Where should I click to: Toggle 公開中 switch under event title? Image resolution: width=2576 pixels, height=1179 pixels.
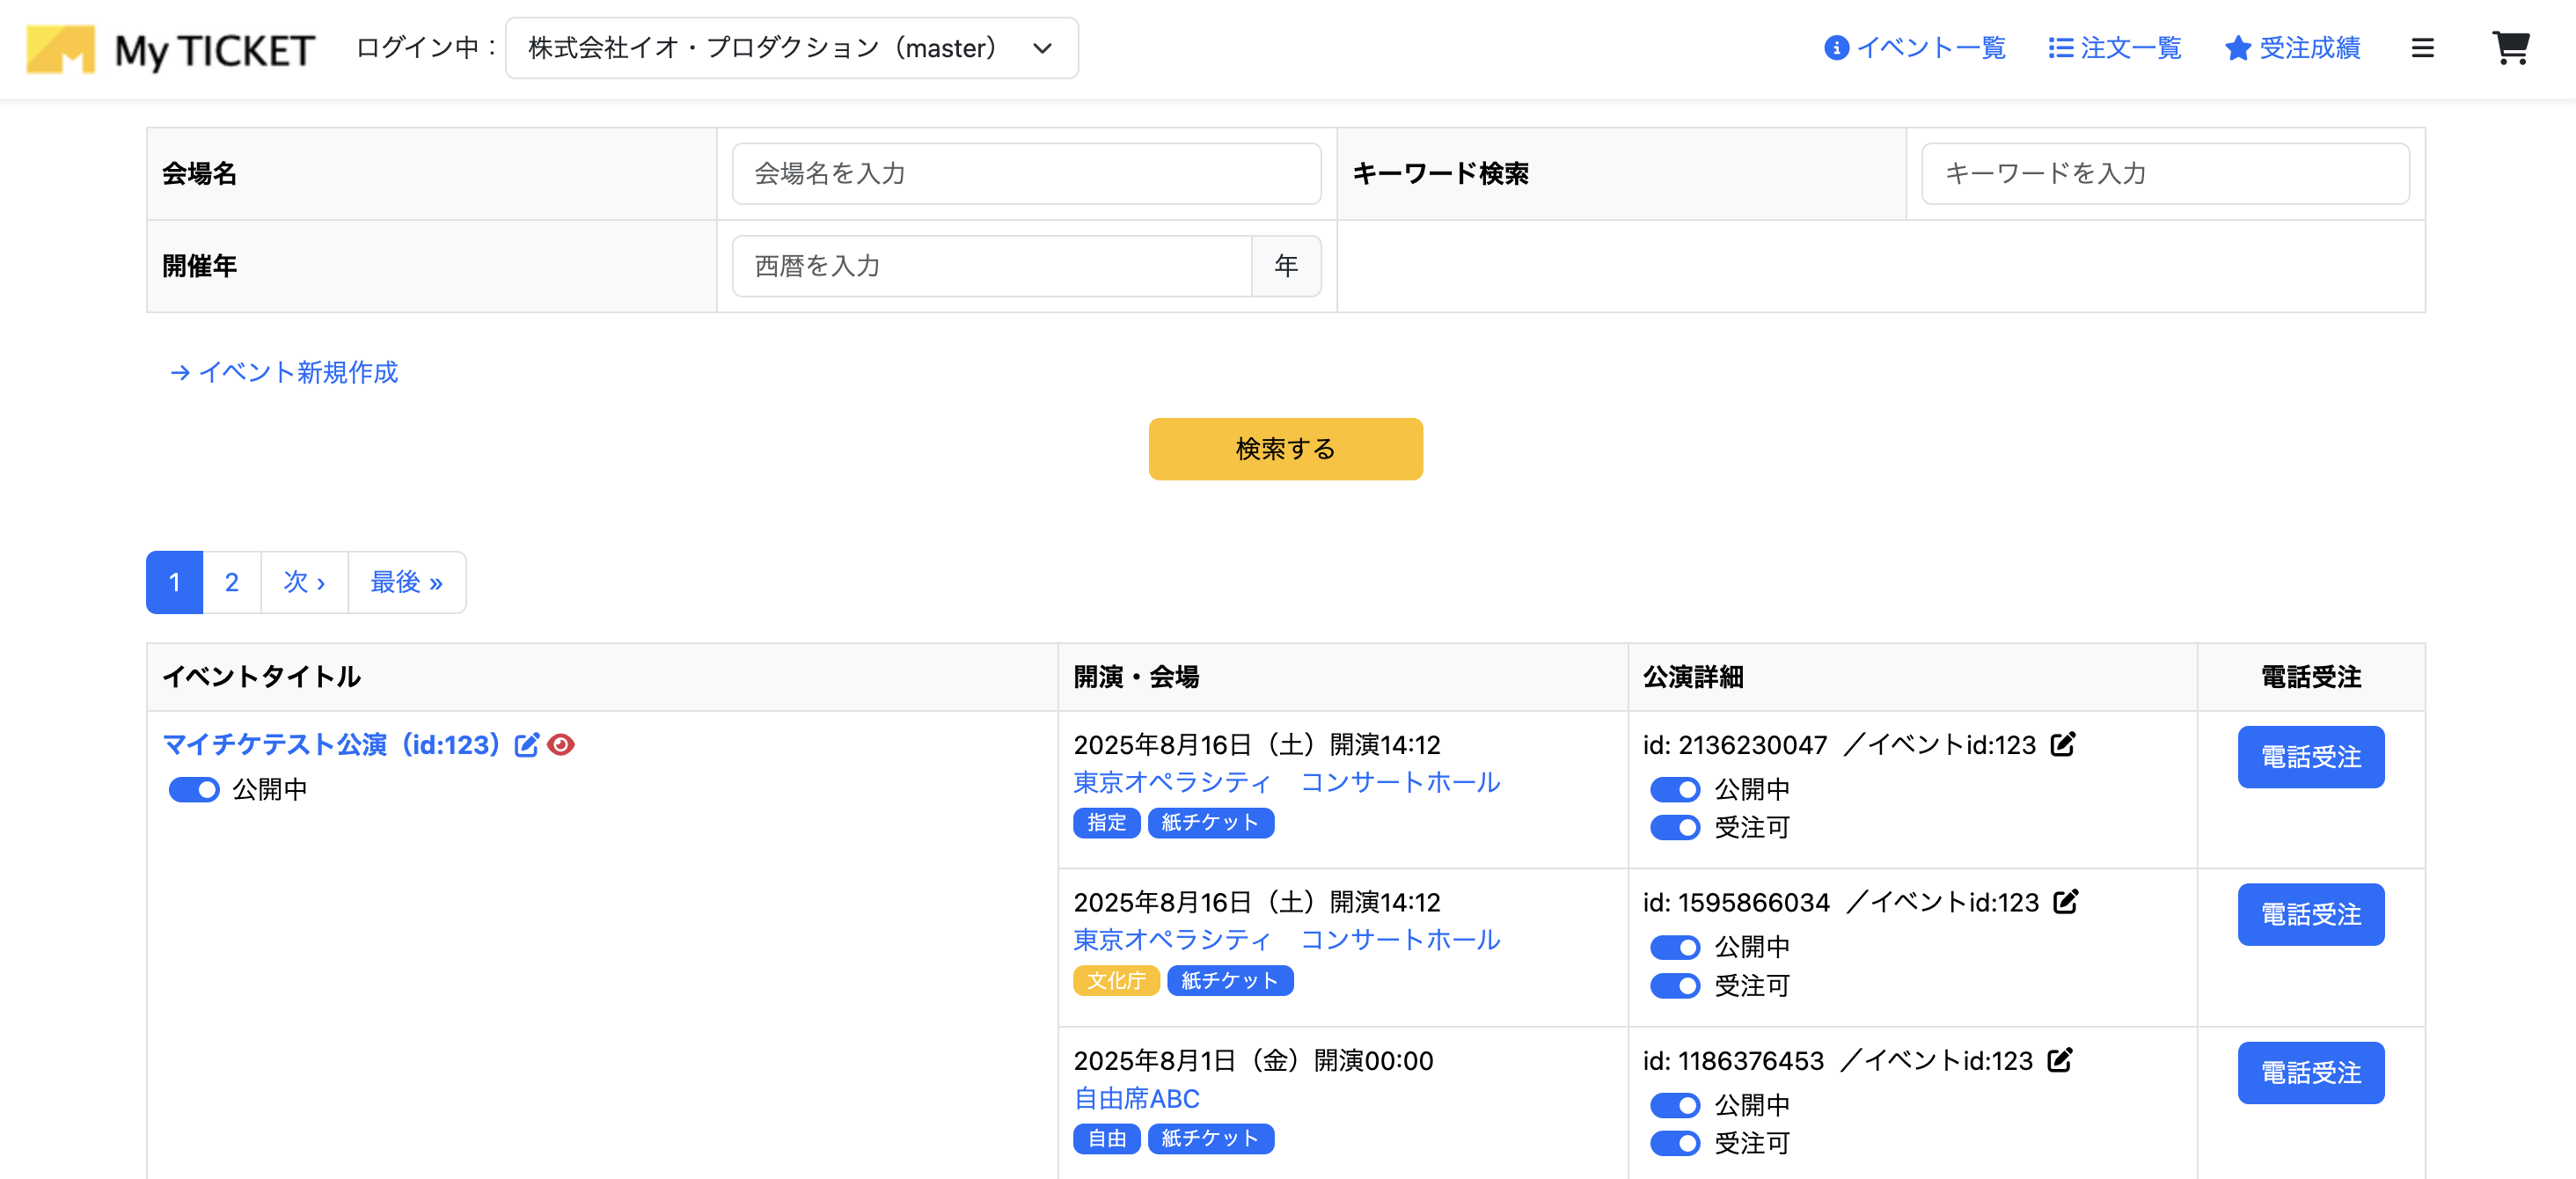coord(194,790)
